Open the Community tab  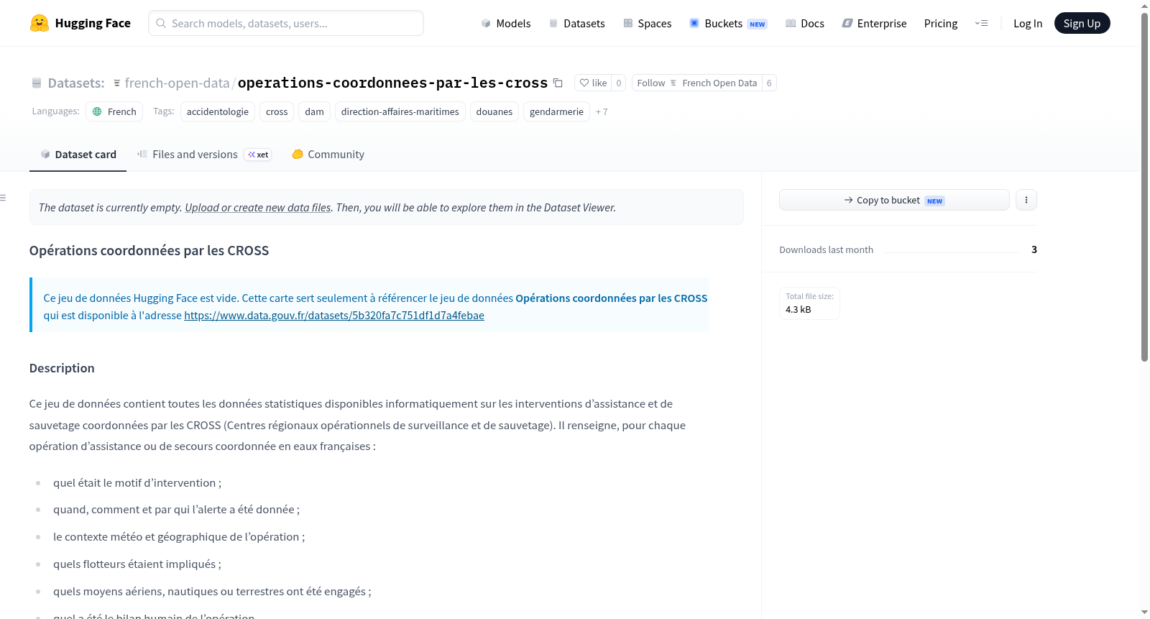[328, 154]
